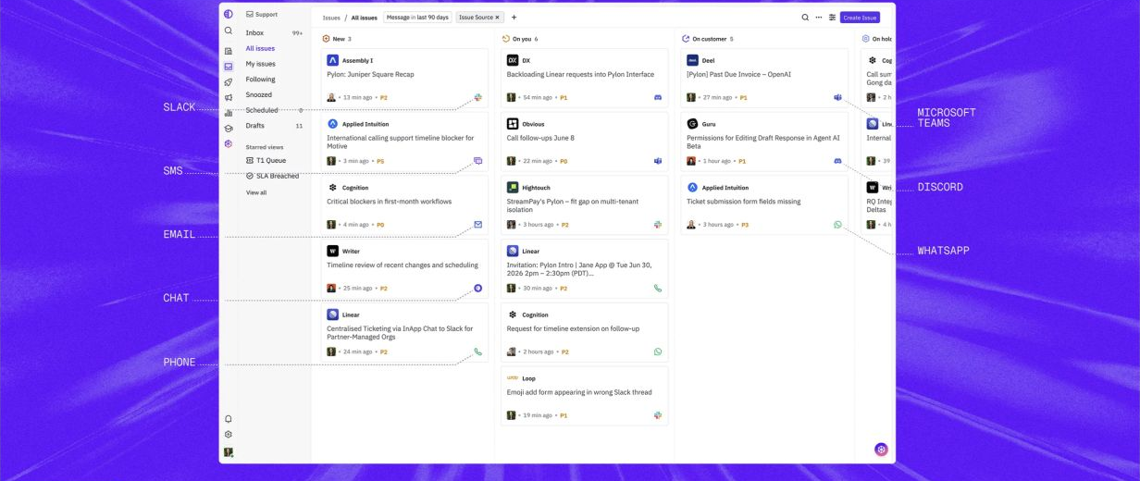Image resolution: width=1140 pixels, height=481 pixels.
Task: Open the megaphone broadcasts icon in left rail
Action: tap(229, 97)
